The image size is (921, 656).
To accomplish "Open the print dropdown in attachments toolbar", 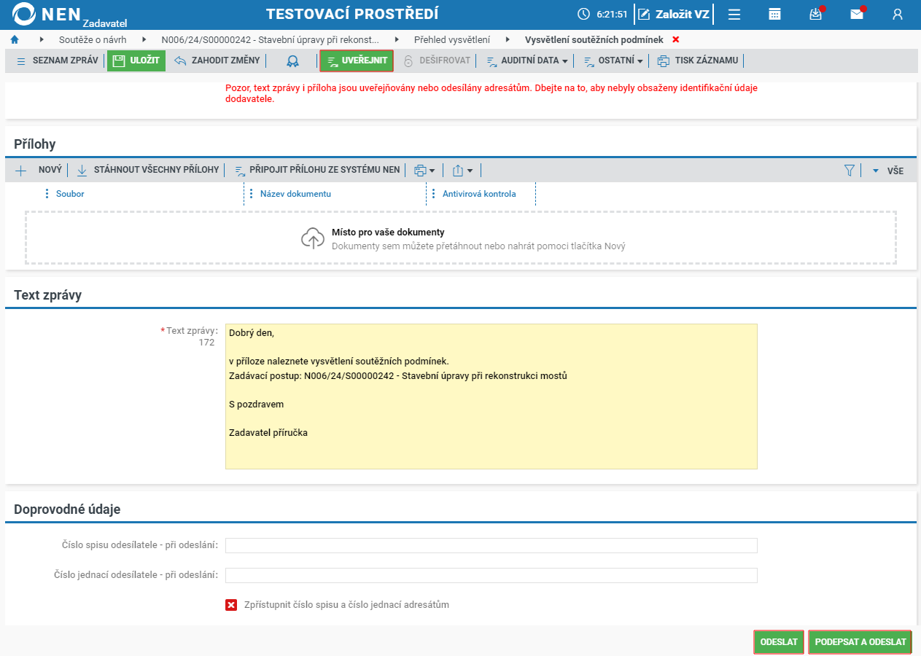I will [x=424, y=171].
